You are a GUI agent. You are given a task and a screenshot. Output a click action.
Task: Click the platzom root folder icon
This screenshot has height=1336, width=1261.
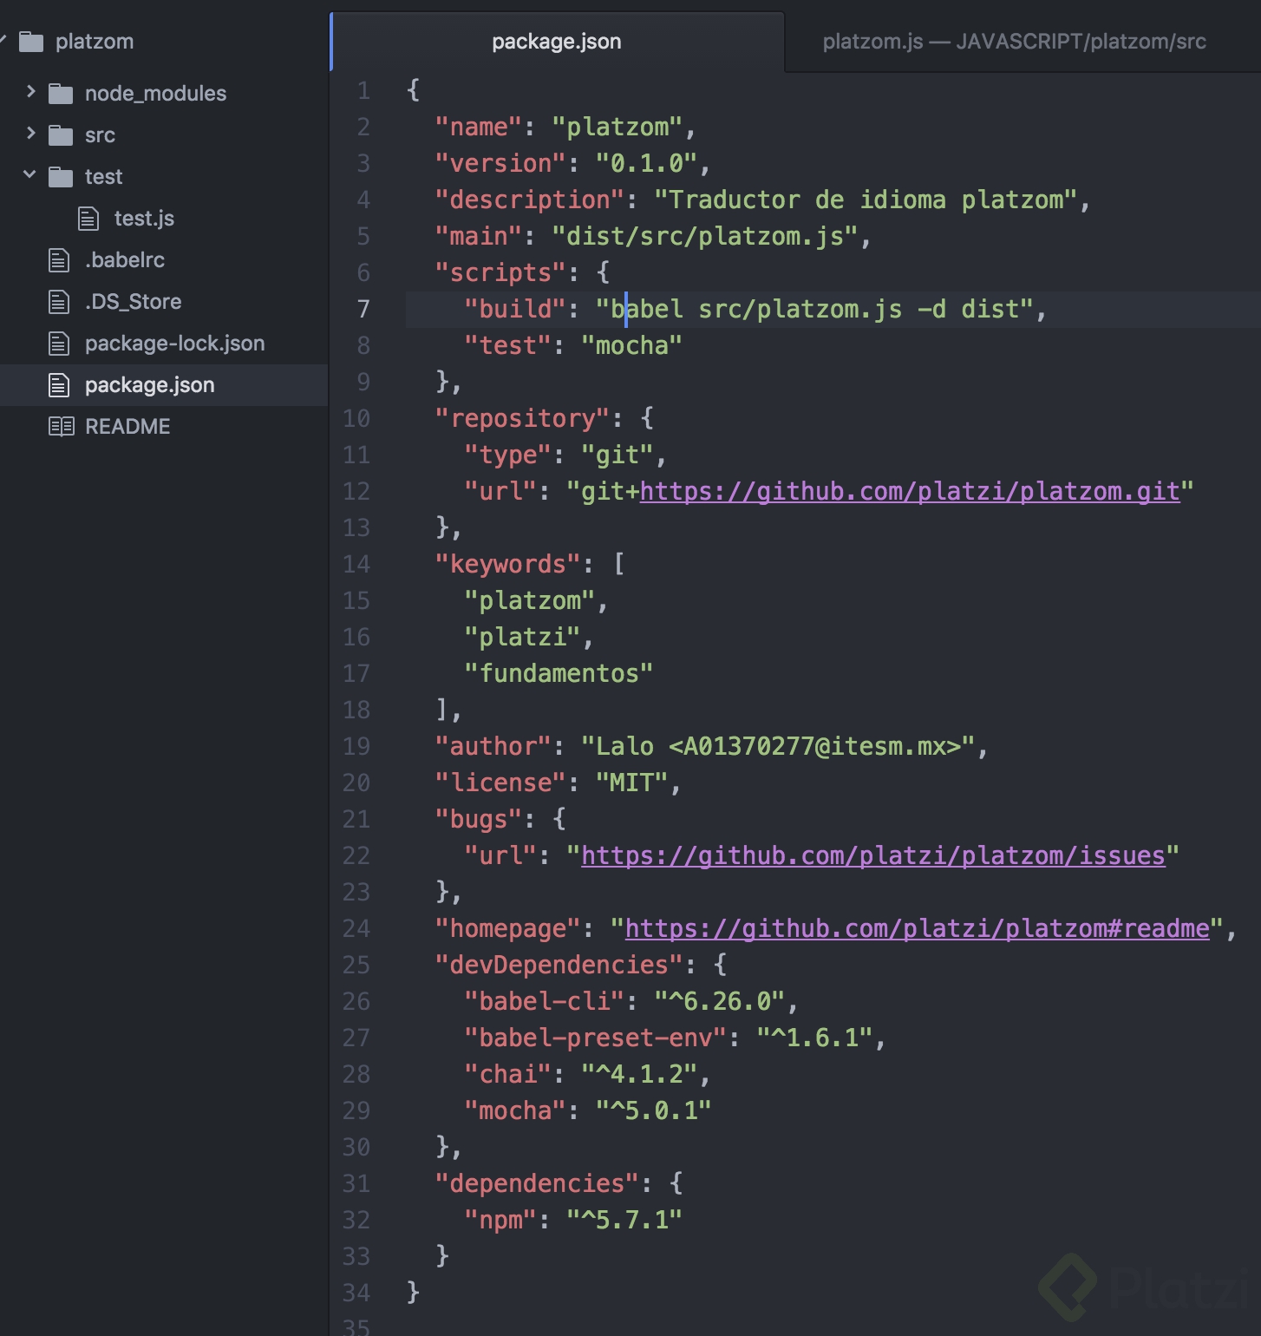coord(31,42)
